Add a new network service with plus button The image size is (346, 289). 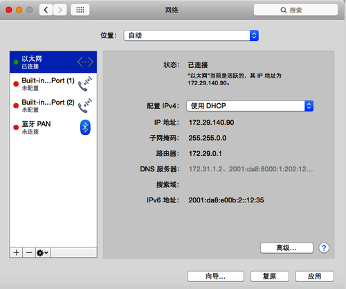click(x=16, y=252)
